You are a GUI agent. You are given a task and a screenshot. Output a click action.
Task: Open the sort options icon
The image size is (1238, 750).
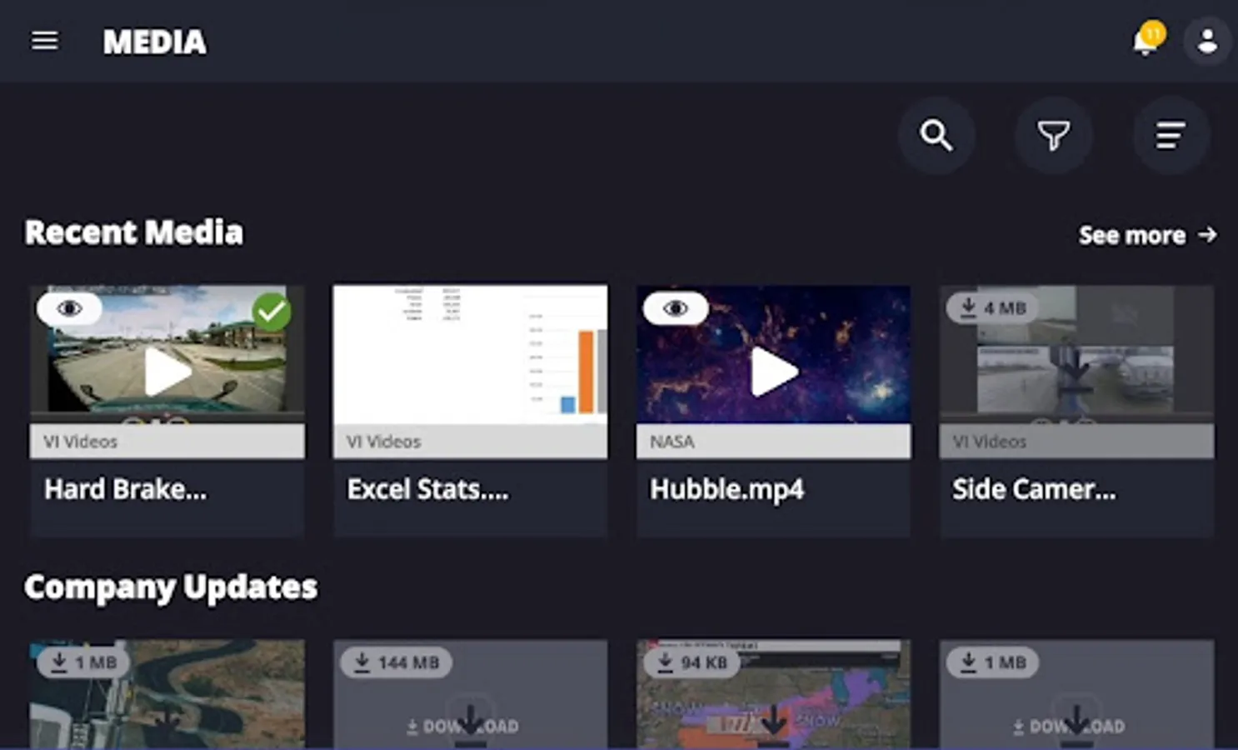coord(1171,135)
